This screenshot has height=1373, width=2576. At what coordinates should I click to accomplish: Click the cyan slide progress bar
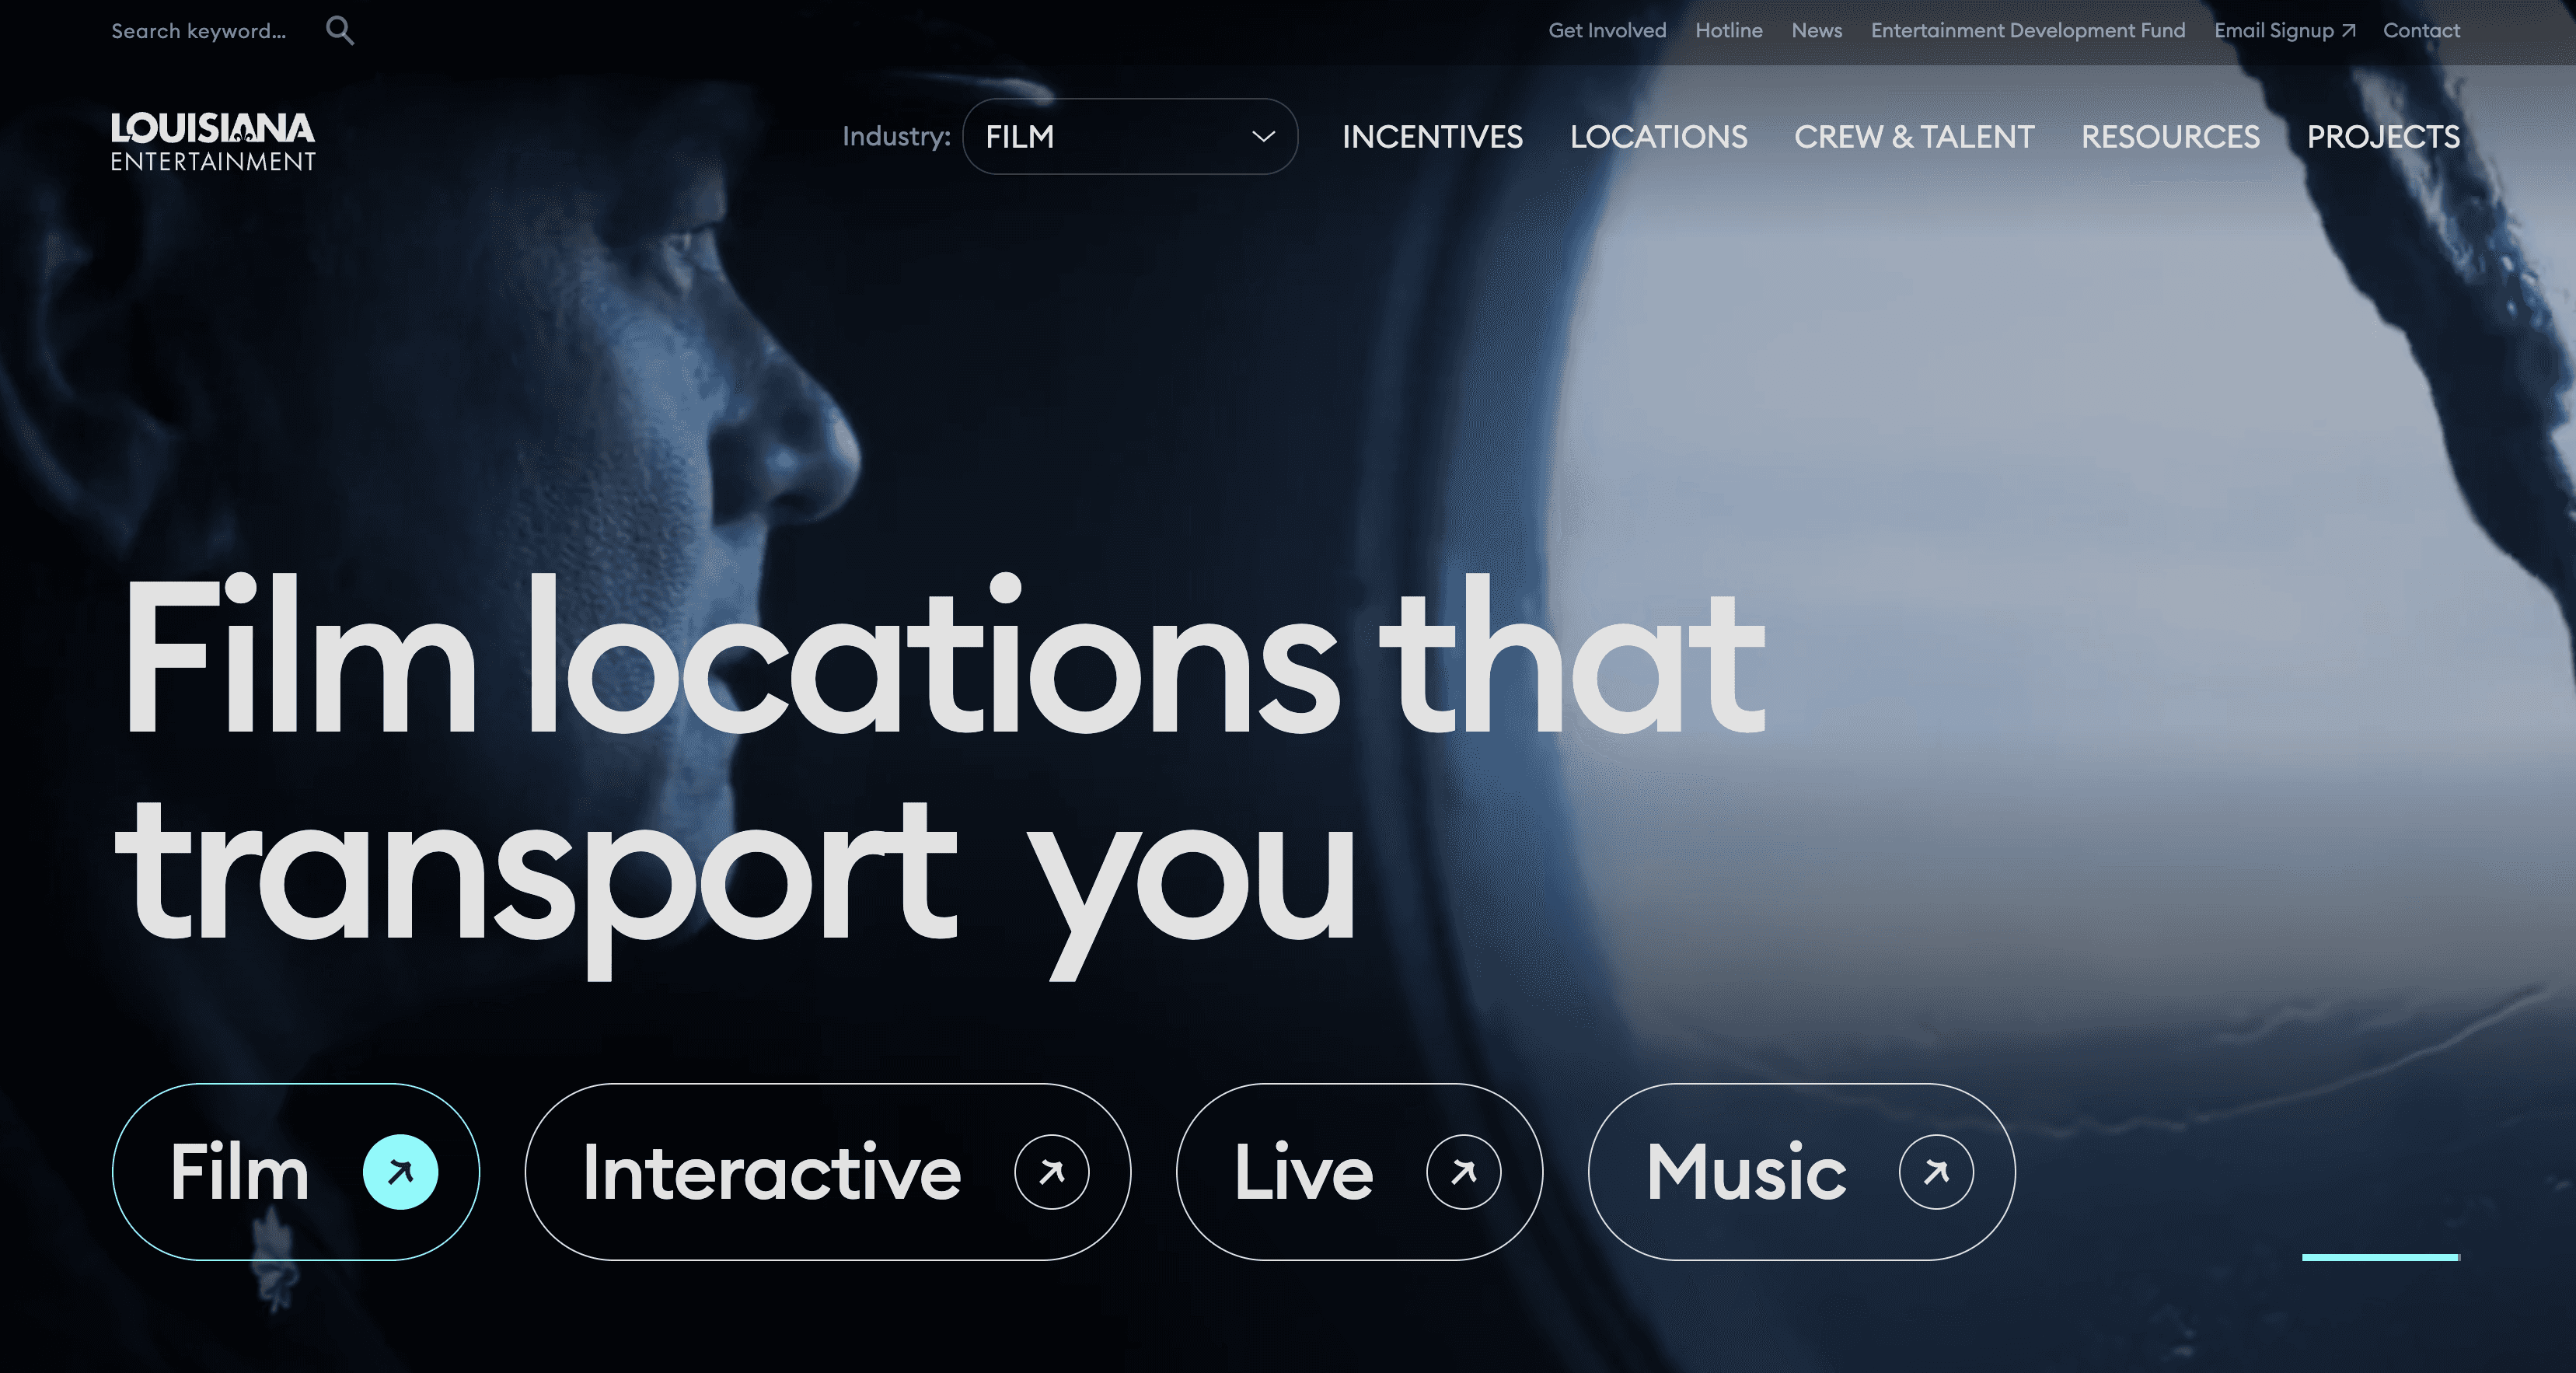click(x=2381, y=1257)
